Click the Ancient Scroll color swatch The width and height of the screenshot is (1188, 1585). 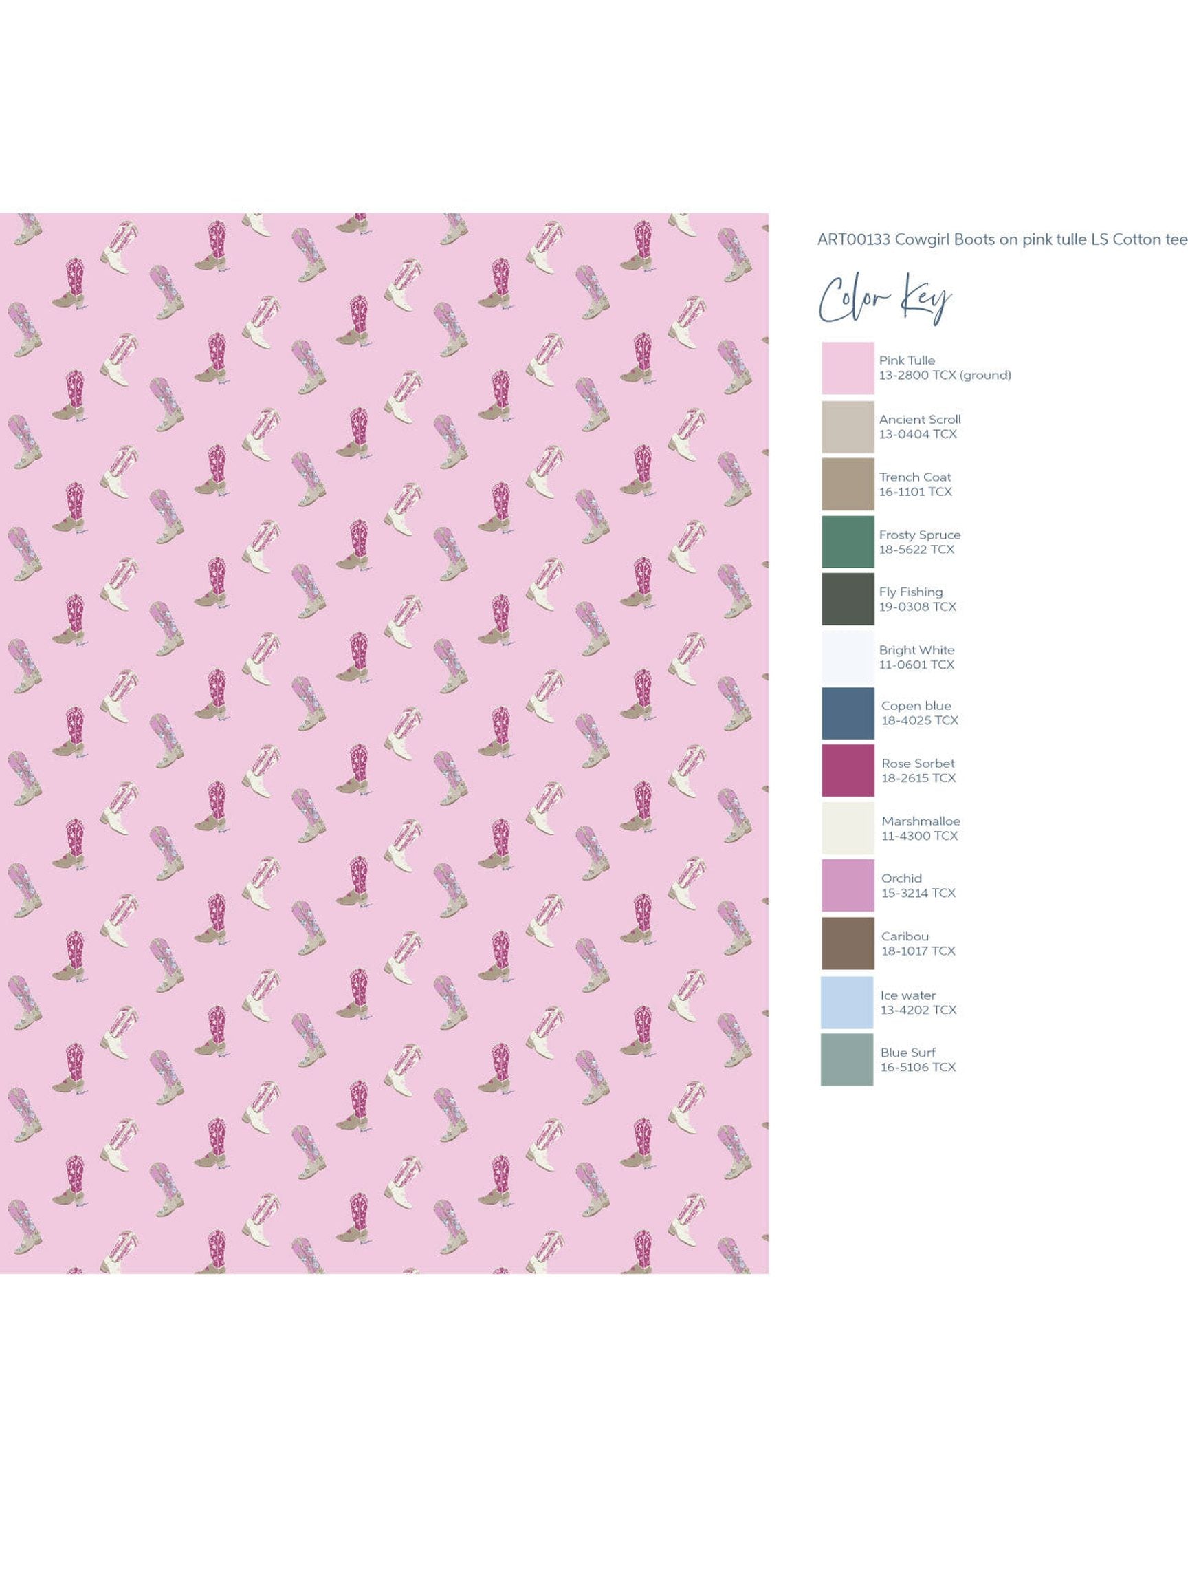[x=847, y=427]
